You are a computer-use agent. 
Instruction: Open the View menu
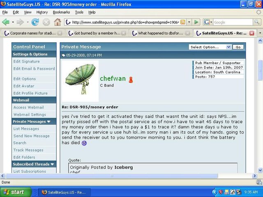click(28, 12)
